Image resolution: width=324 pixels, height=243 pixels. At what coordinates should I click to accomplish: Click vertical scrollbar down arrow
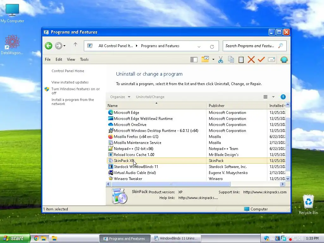pos(288,178)
